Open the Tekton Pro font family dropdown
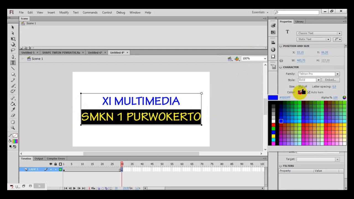Viewport: 354px width, 199px height. pyautogui.click(x=319, y=74)
